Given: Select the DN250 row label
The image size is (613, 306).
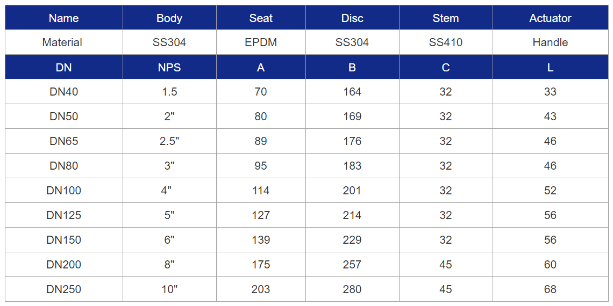Looking at the screenshot, I should tap(64, 289).
